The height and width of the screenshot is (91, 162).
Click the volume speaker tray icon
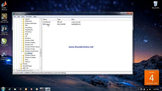pyautogui.click(x=150, y=89)
